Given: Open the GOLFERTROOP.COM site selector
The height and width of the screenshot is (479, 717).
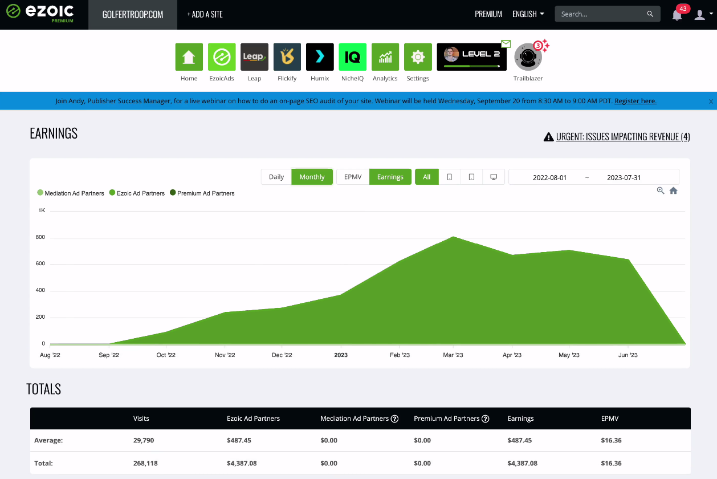Looking at the screenshot, I should [133, 15].
